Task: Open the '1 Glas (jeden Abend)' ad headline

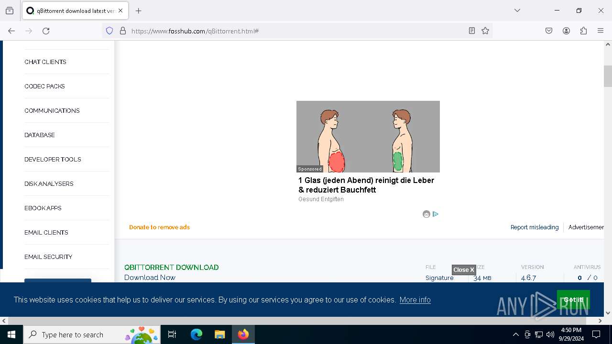Action: pos(366,185)
